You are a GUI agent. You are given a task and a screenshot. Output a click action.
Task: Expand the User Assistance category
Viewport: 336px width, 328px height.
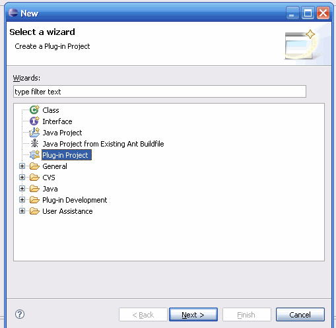(22, 211)
